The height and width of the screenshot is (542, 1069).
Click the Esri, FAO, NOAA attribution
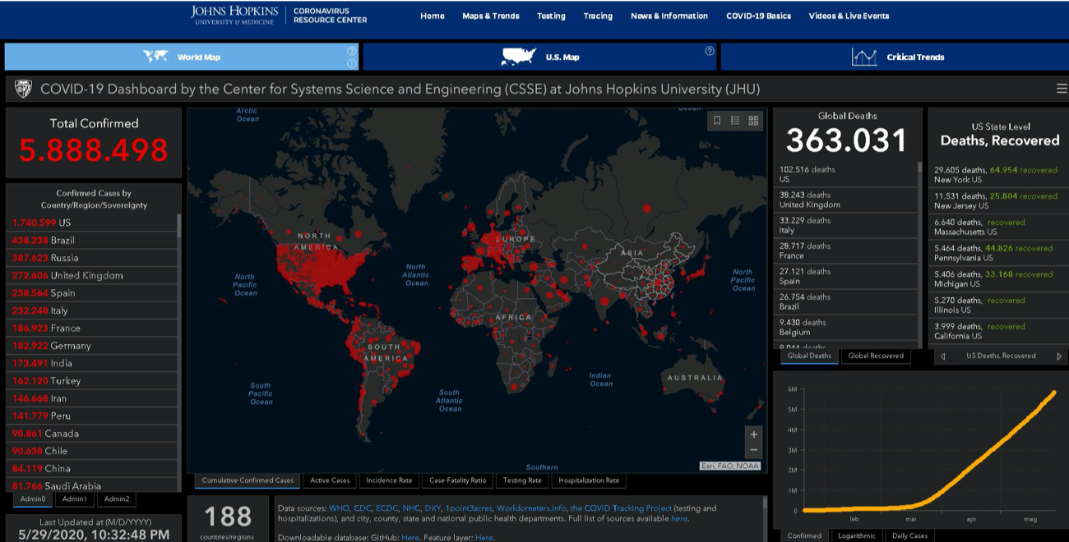coord(730,466)
